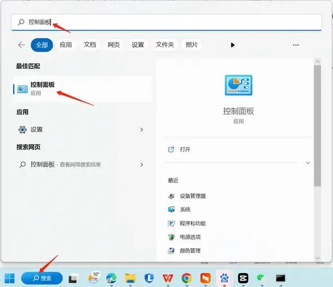Screen dimensions: 333x287
Task: Open 系统 from the recent list
Action: [x=185, y=210]
